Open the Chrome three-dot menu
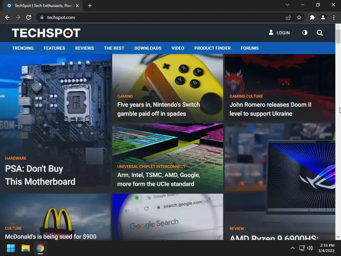 (334, 17)
